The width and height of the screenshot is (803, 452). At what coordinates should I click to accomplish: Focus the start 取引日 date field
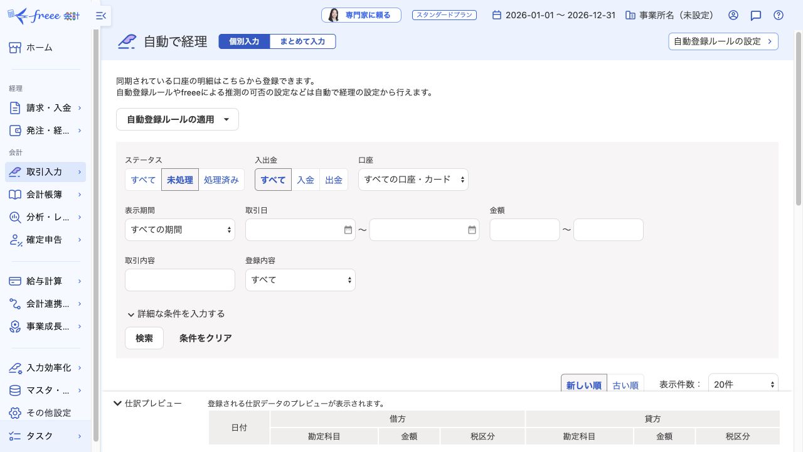(x=300, y=230)
